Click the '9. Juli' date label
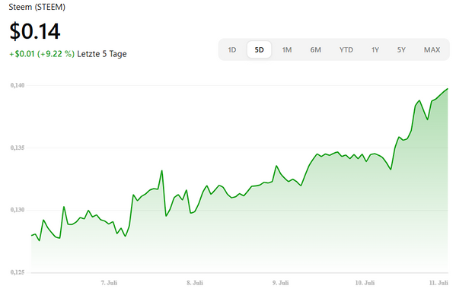 pyautogui.click(x=281, y=283)
